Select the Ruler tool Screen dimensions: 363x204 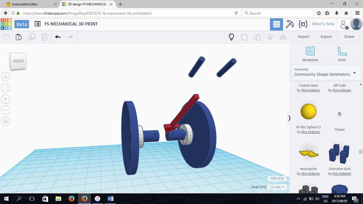click(x=342, y=54)
